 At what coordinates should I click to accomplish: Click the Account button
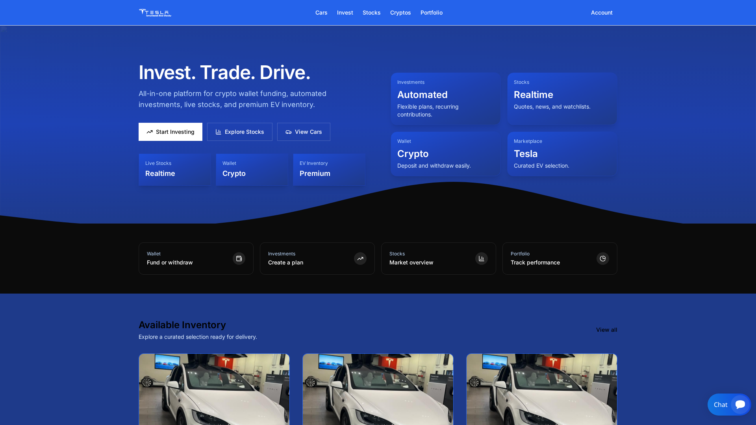pyautogui.click(x=602, y=12)
